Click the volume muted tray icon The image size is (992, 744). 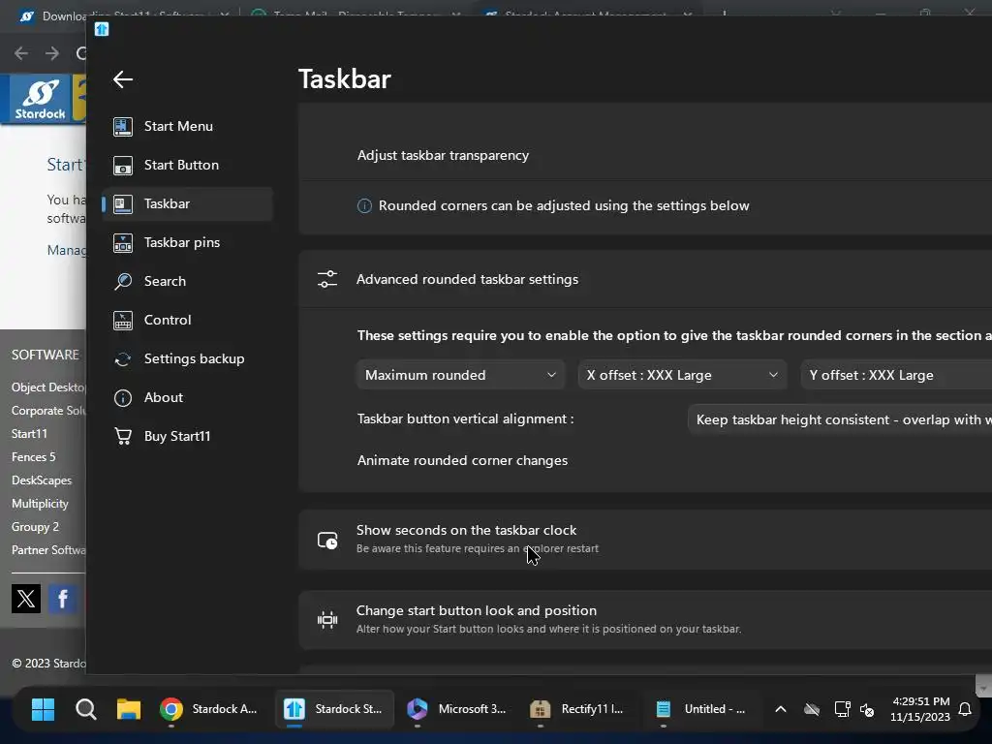click(867, 710)
